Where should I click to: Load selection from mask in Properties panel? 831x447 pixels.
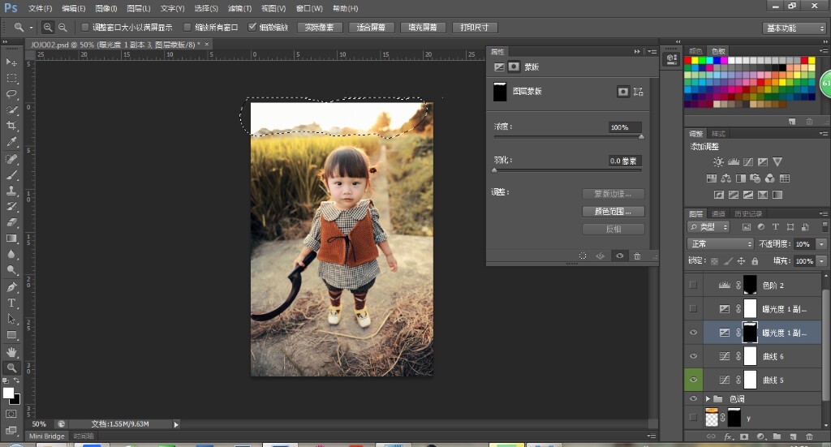pyautogui.click(x=583, y=256)
